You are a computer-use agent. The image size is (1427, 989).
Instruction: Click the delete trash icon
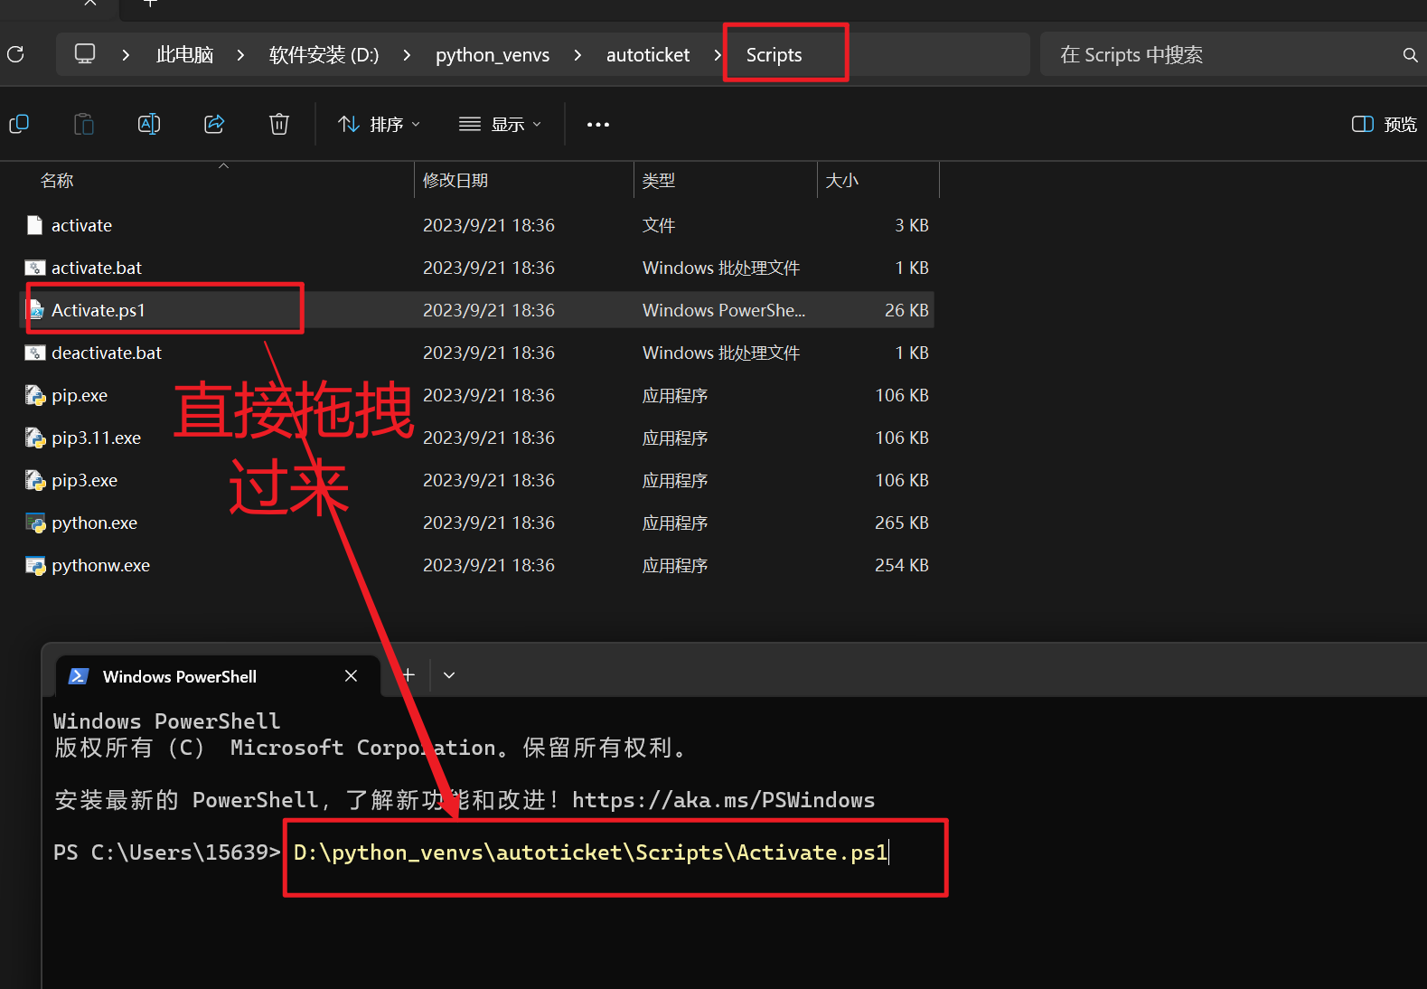pyautogui.click(x=279, y=124)
